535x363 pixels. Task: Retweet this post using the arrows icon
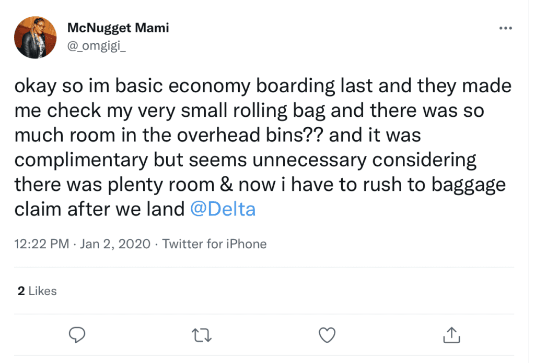coord(202,335)
